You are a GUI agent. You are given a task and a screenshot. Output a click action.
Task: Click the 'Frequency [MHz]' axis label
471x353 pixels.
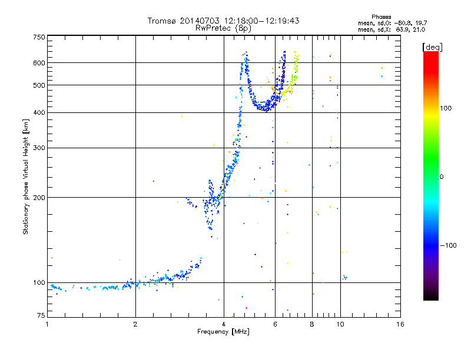pyautogui.click(x=223, y=332)
